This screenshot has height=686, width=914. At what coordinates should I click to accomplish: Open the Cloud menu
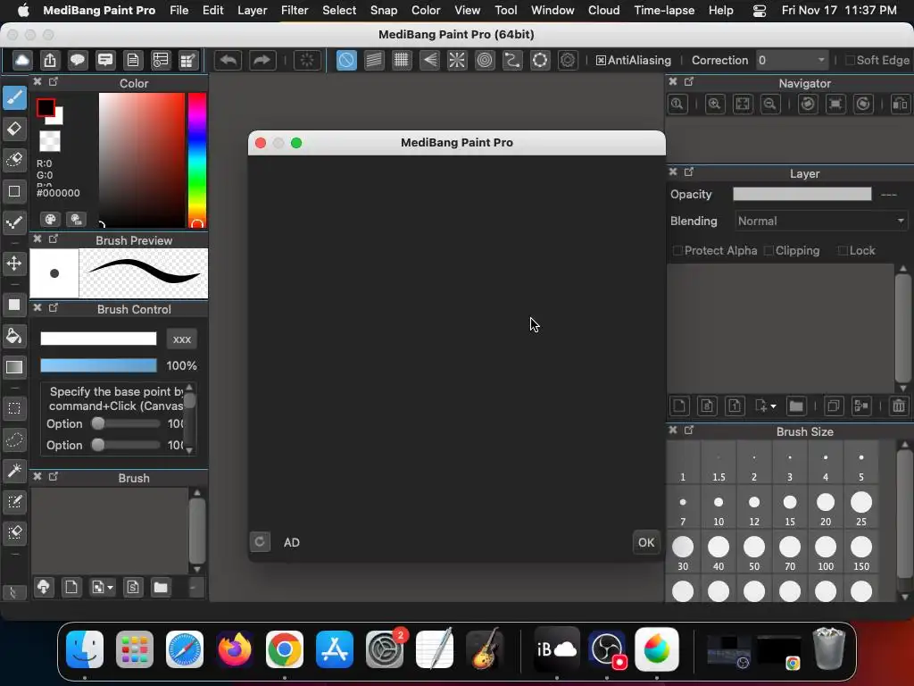point(604,10)
